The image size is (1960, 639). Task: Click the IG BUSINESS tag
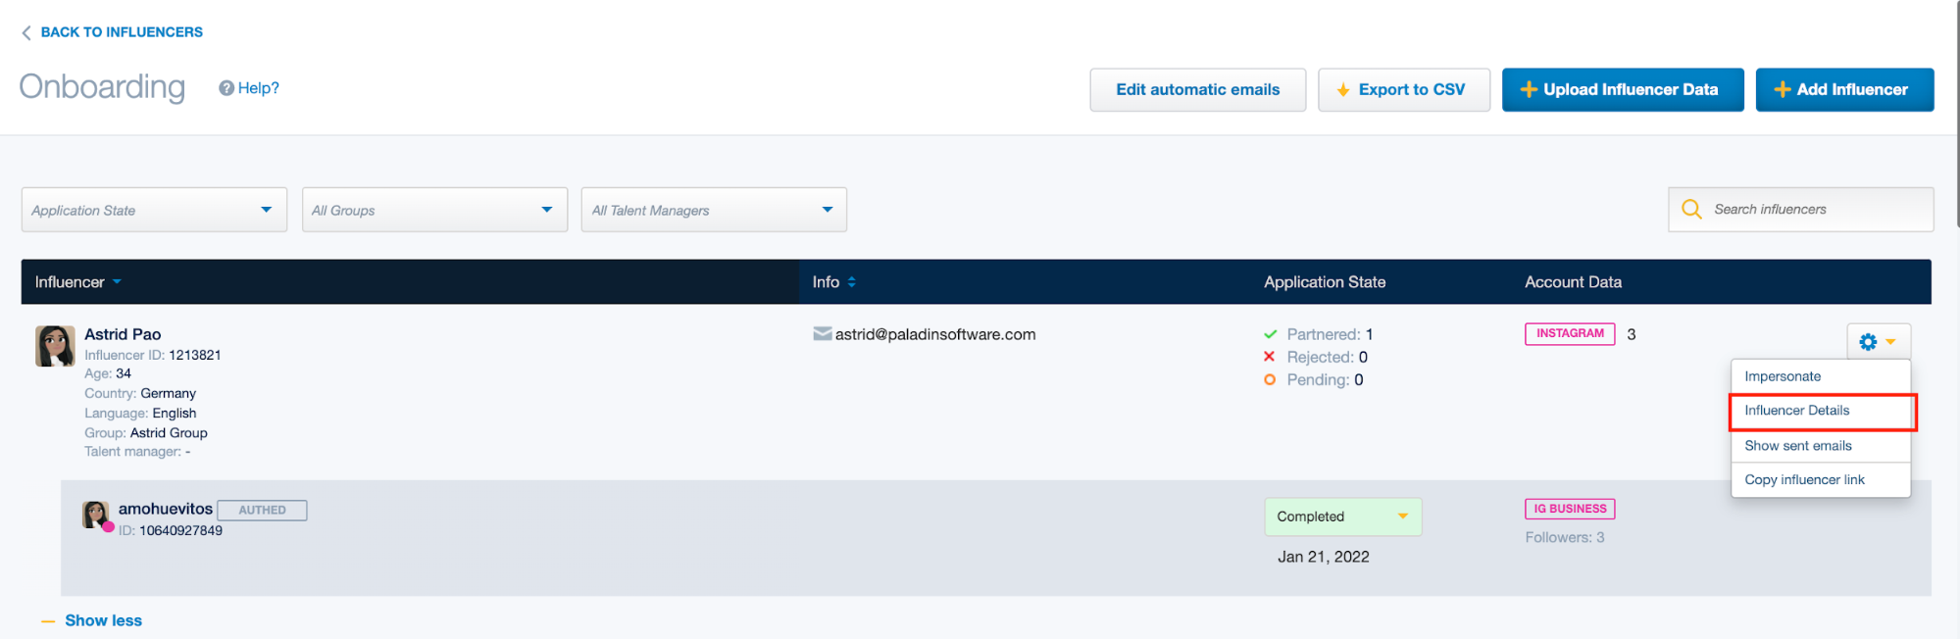[x=1570, y=509]
